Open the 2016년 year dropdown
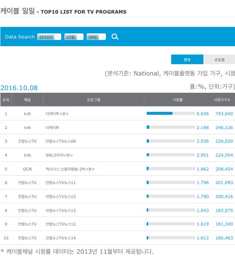The image size is (235, 264). 49,37
